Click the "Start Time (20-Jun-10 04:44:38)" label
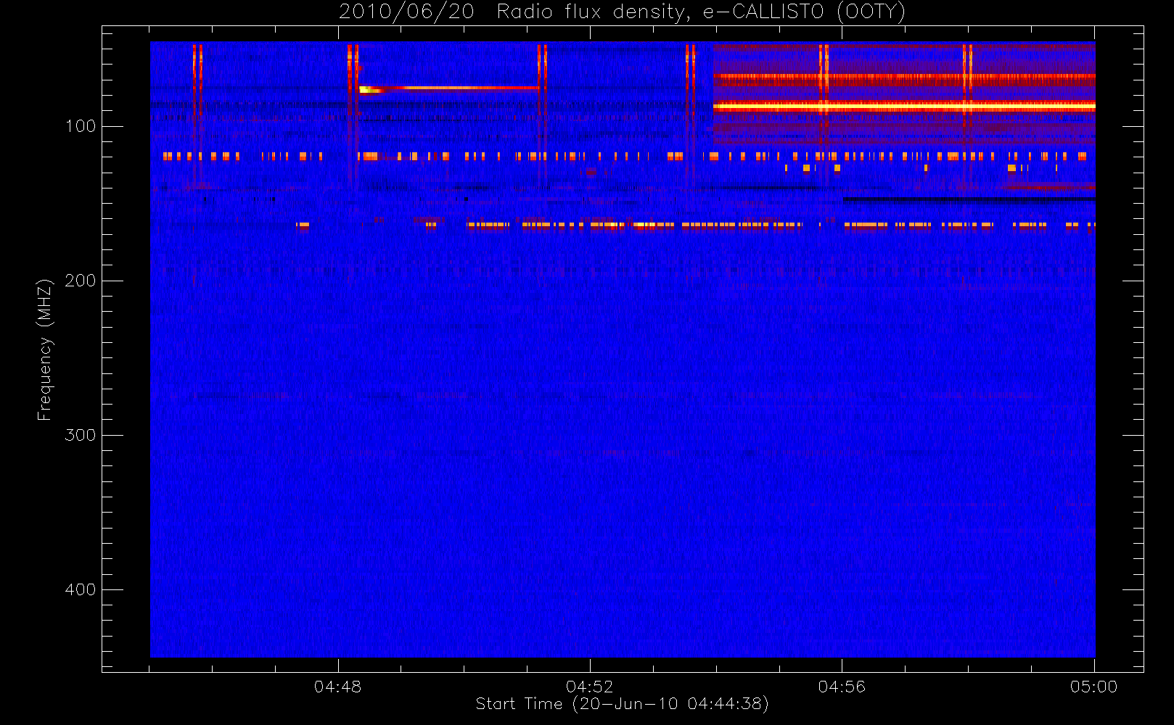This screenshot has height=725, width=1174. pos(622,703)
